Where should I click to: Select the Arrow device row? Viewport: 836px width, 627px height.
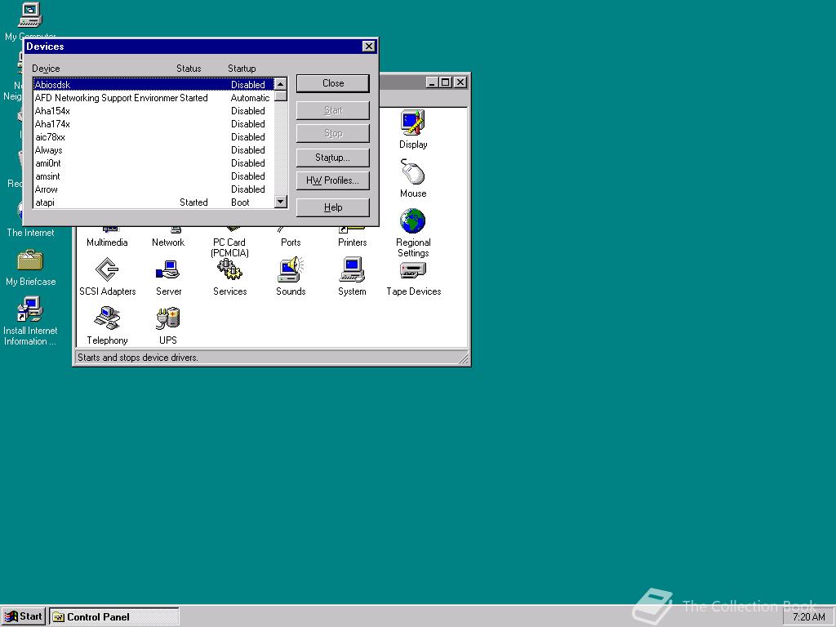153,189
